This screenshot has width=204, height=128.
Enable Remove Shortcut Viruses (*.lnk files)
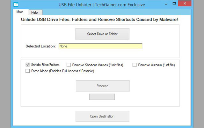pos(69,65)
